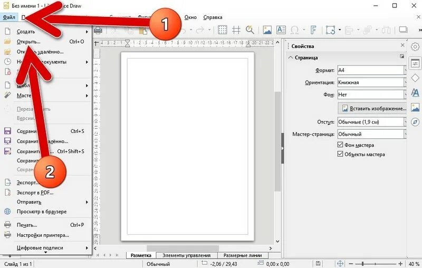Click the Redo arrow icon
The height and width of the screenshot is (268, 422).
[200, 30]
